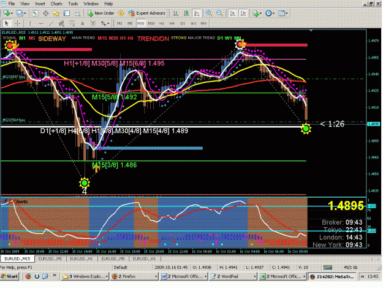Select the equidistant channel tool
383x288 pixels.
(61, 23)
